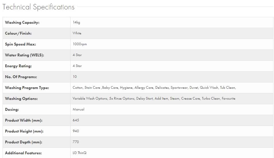Select the Spin Speed Max label
The image size is (274, 158).
(20, 44)
